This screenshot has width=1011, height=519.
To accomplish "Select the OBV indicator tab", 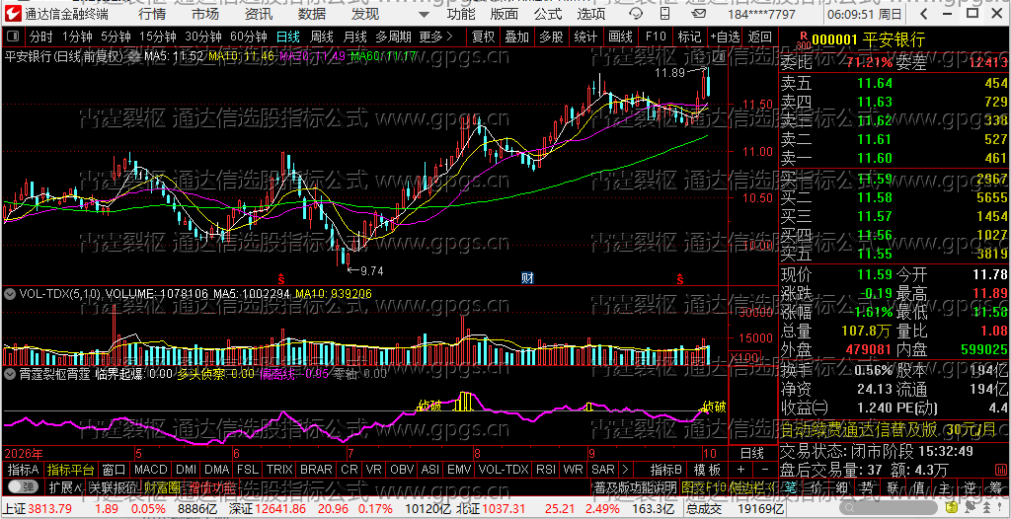I will tap(403, 470).
